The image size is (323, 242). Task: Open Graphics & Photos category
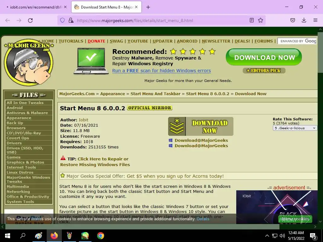[25, 162]
